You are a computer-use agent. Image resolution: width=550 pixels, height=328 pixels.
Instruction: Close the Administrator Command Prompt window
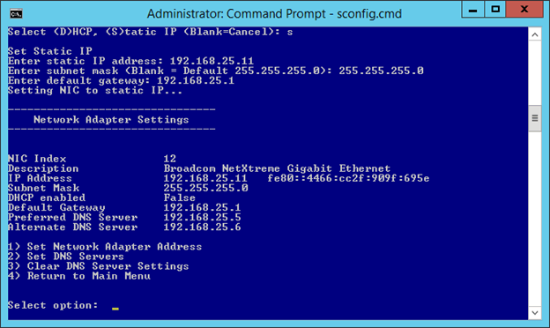coord(524,10)
